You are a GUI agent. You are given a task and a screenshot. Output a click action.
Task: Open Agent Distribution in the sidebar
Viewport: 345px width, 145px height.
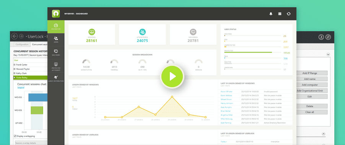pyautogui.click(x=56, y=79)
